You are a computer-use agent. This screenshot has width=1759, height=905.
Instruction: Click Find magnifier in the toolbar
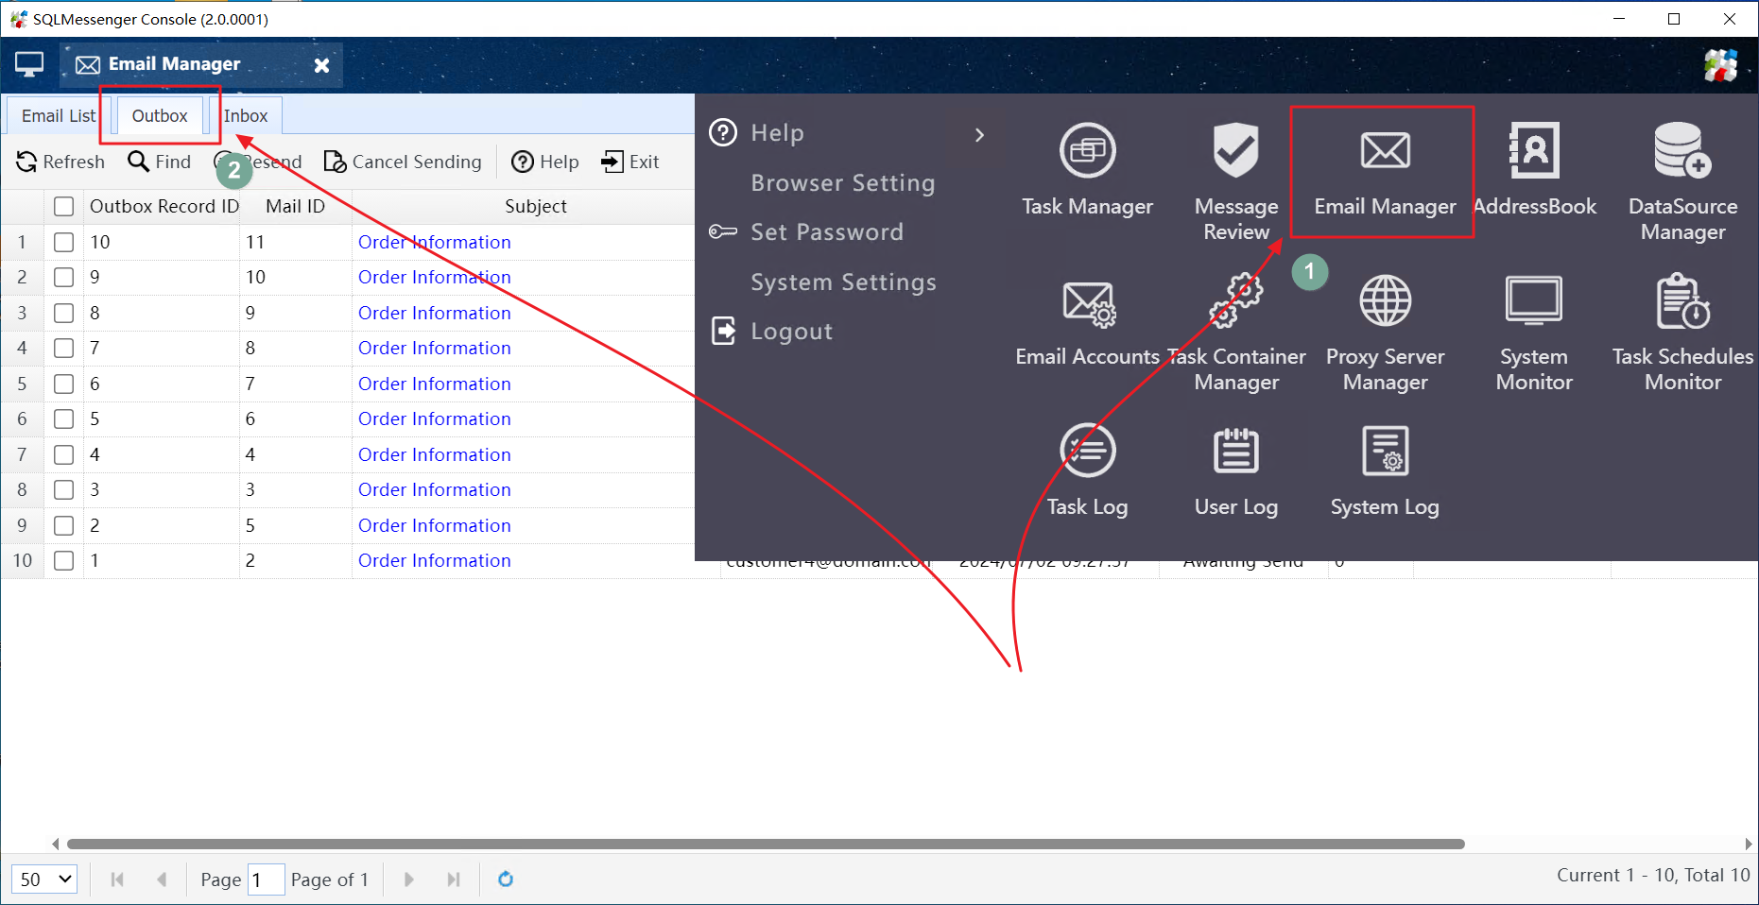(x=159, y=162)
